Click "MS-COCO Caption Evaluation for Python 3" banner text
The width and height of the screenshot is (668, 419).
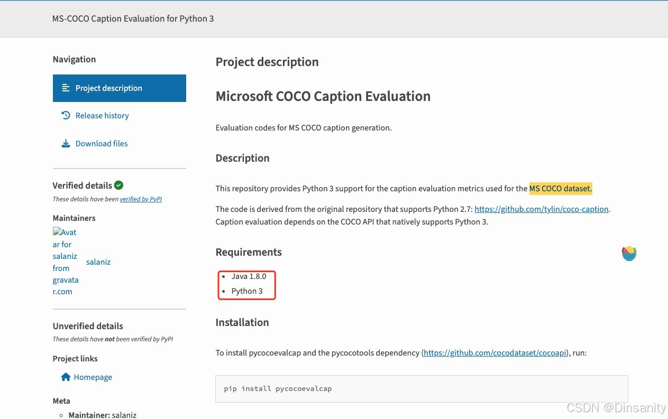coord(133,18)
